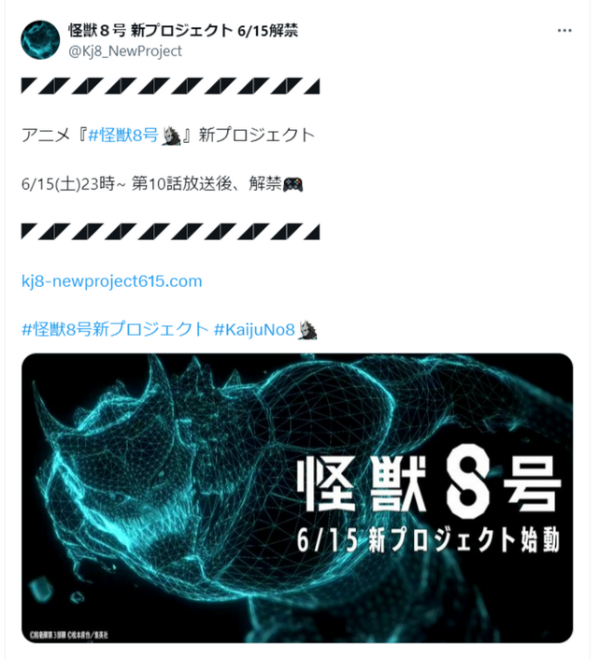Click the striped divider above the website link
Viewport: 598px width, 659px height.
click(171, 232)
